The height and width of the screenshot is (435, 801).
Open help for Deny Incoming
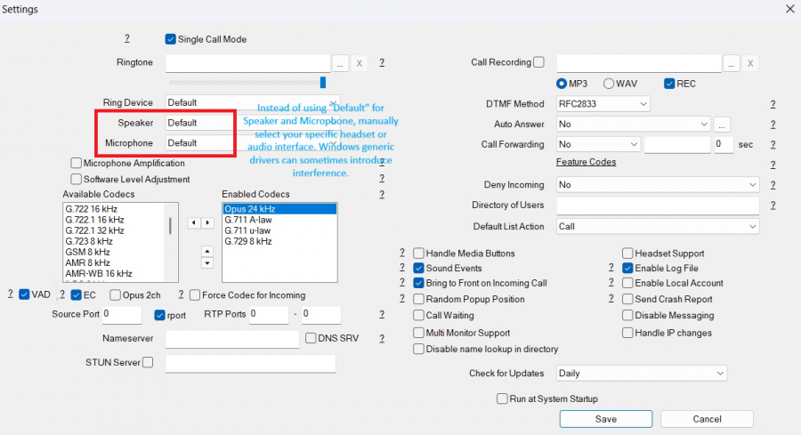773,185
